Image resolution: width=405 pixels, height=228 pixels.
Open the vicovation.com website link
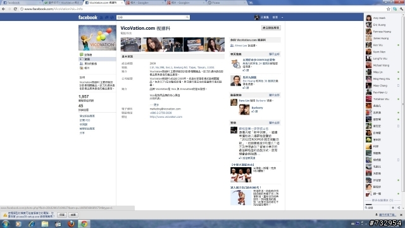click(x=166, y=117)
